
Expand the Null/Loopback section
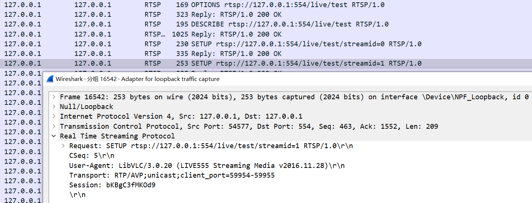click(54, 107)
